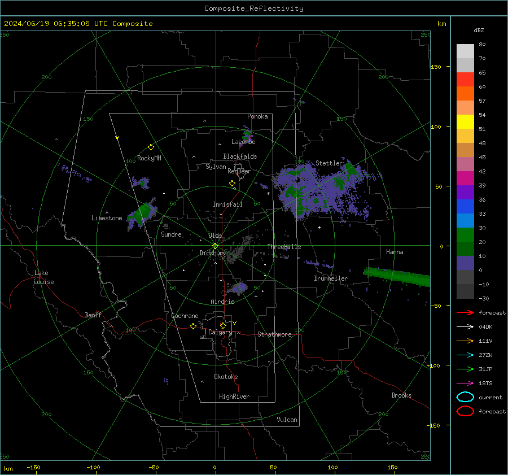Click the cyan current ellipse icon
This screenshot has width=508, height=475.
coord(465,397)
